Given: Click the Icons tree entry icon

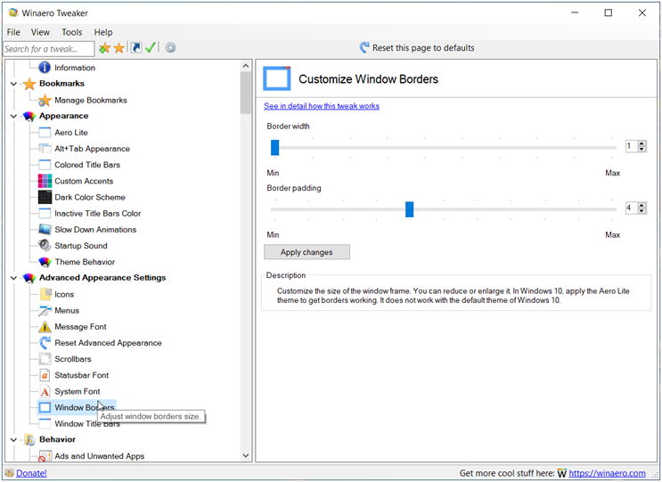Looking at the screenshot, I should tap(45, 294).
